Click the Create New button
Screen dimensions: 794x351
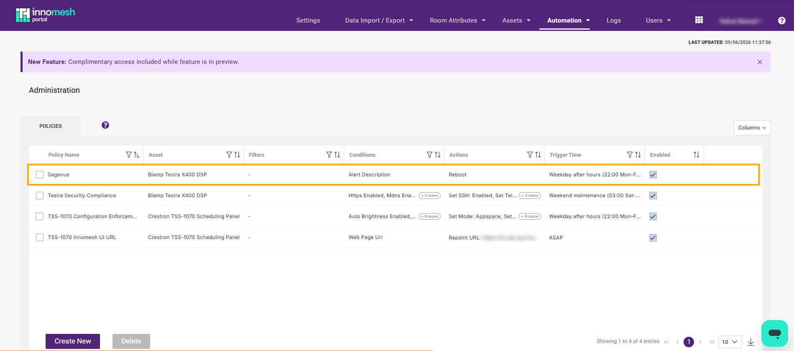tap(73, 341)
